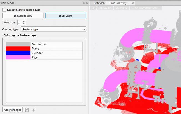Decrease point size with down arrow

coord(24,24)
